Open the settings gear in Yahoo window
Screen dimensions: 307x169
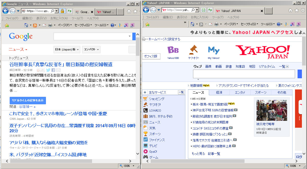303,10
